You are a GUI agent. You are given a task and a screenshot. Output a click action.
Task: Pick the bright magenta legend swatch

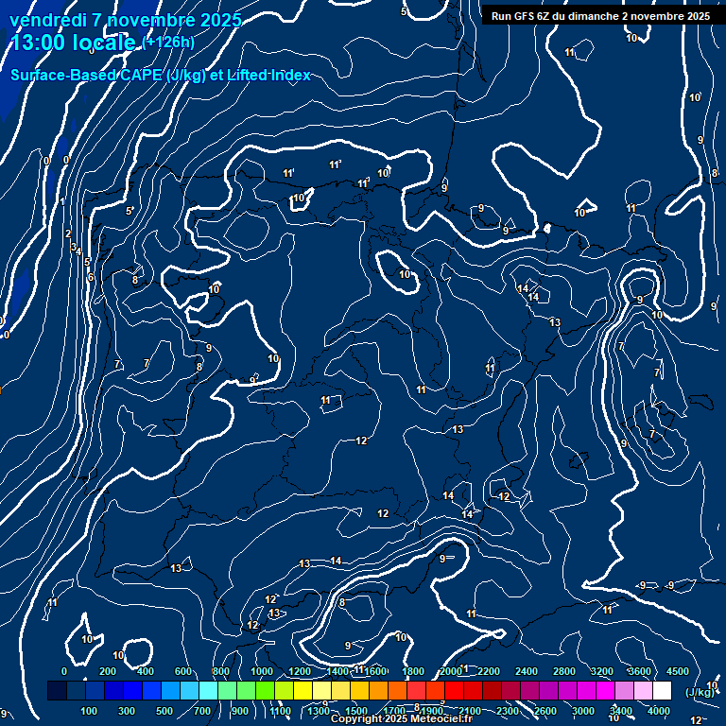click(605, 691)
